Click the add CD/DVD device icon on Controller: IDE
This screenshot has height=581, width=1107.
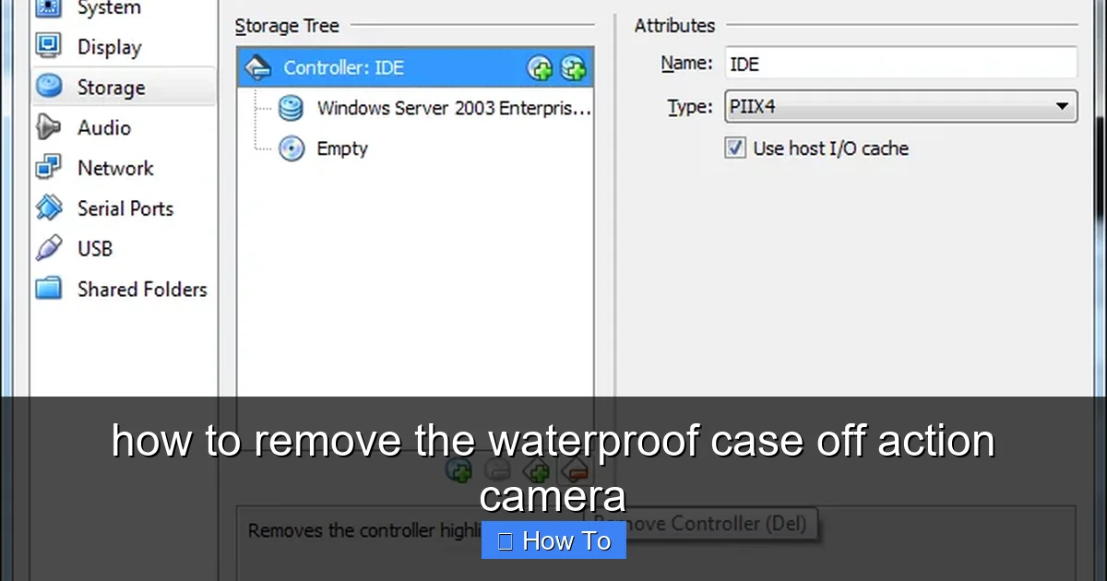point(541,67)
